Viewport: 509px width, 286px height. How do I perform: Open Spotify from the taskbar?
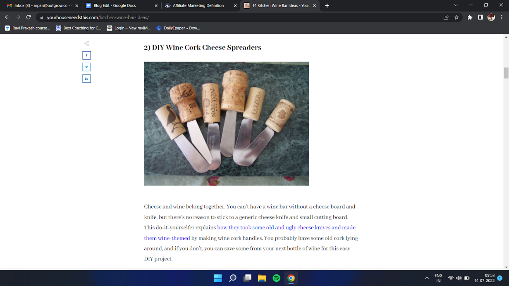coord(276,278)
